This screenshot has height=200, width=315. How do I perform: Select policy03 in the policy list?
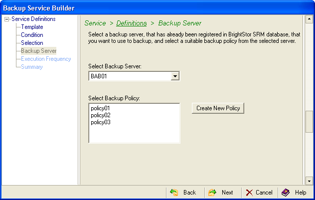point(101,122)
